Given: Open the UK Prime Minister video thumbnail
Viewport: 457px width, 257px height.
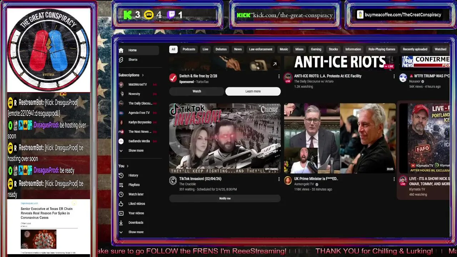Looking at the screenshot, I should click(x=340, y=138).
